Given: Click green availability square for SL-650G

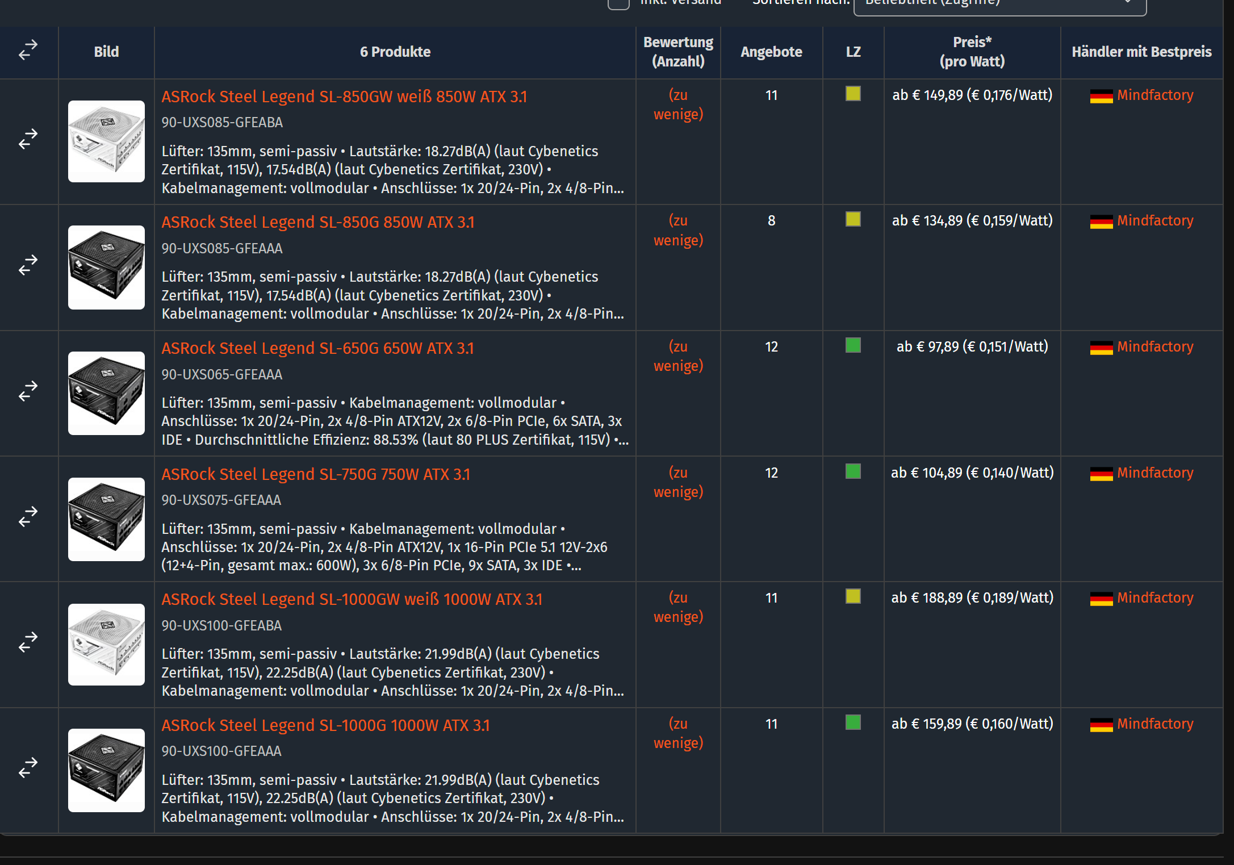Looking at the screenshot, I should click(x=852, y=345).
